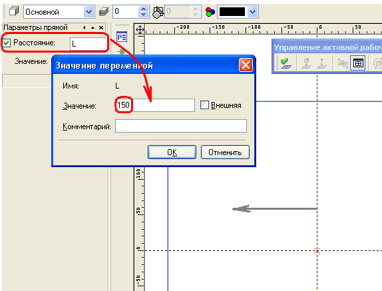Click the Комментарий text field
The height and width of the screenshot is (291, 382).
pyautogui.click(x=181, y=126)
